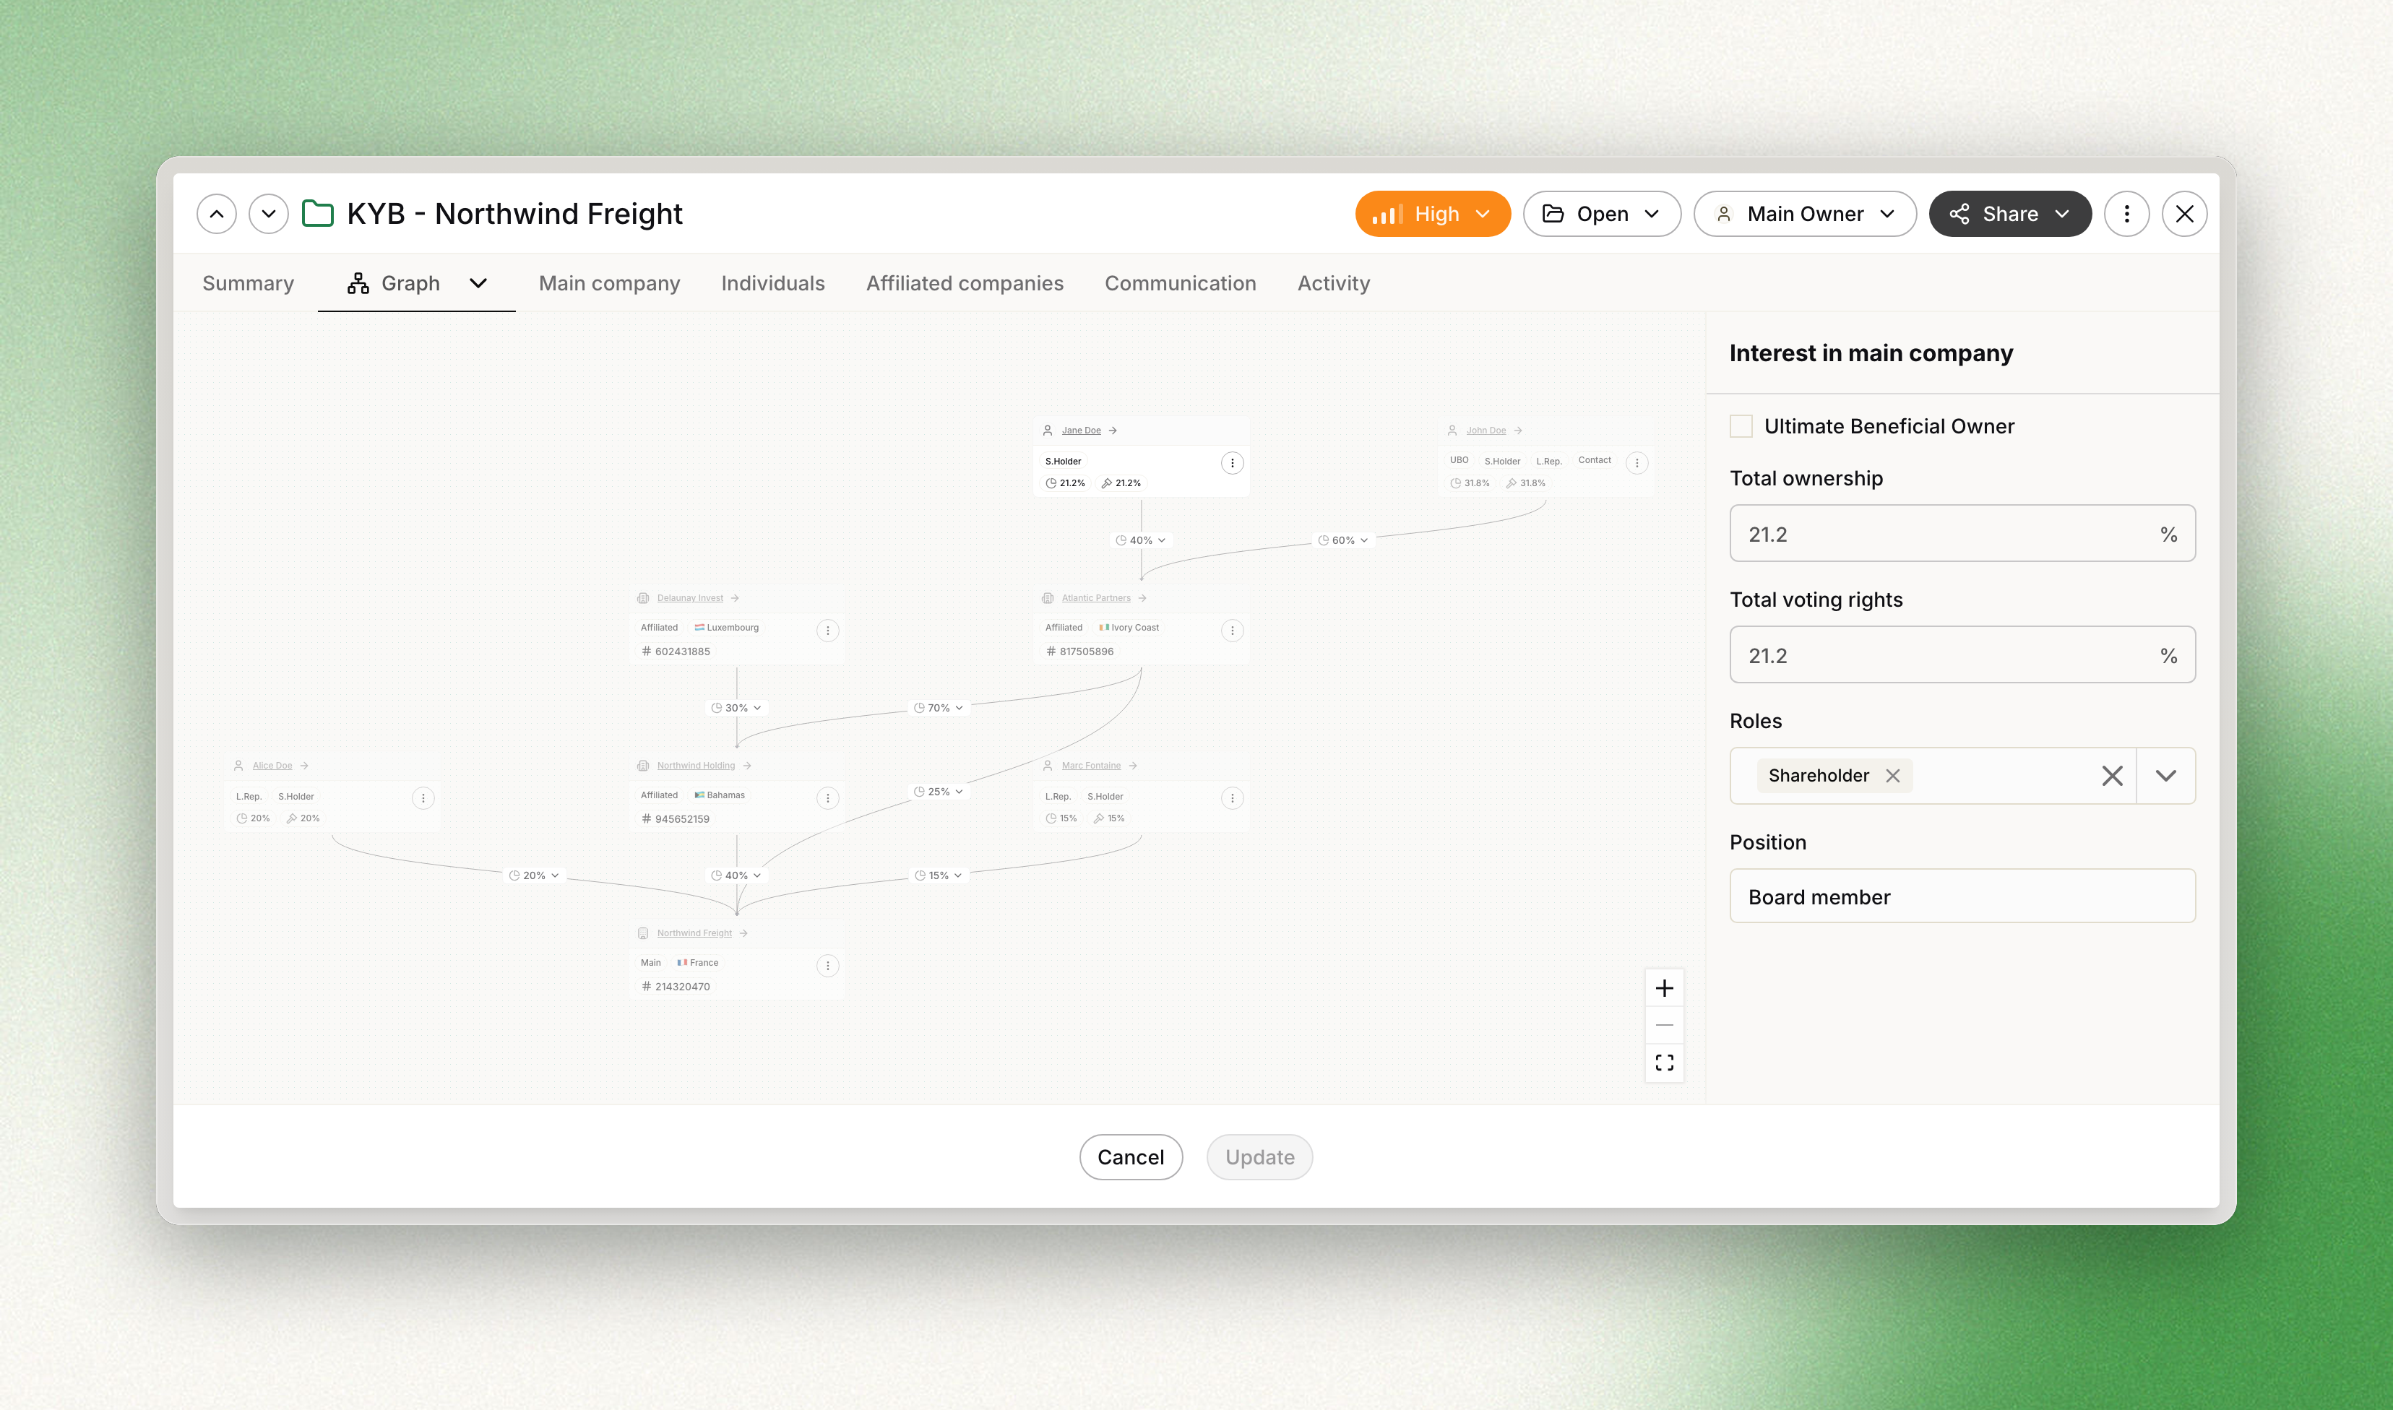Go to next case with down arrow
The height and width of the screenshot is (1410, 2393).
click(x=269, y=214)
